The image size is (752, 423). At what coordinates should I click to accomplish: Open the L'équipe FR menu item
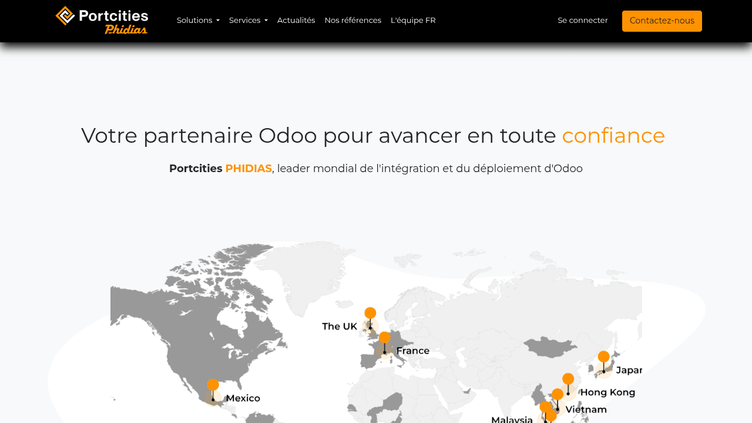click(413, 21)
